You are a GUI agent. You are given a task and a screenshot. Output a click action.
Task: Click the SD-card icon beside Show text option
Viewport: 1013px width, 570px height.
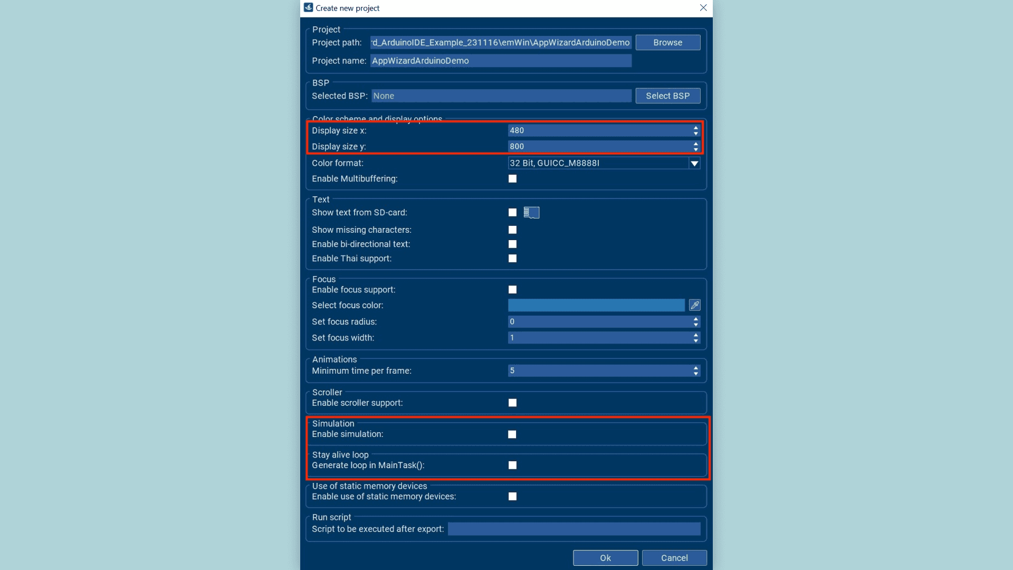[532, 212]
